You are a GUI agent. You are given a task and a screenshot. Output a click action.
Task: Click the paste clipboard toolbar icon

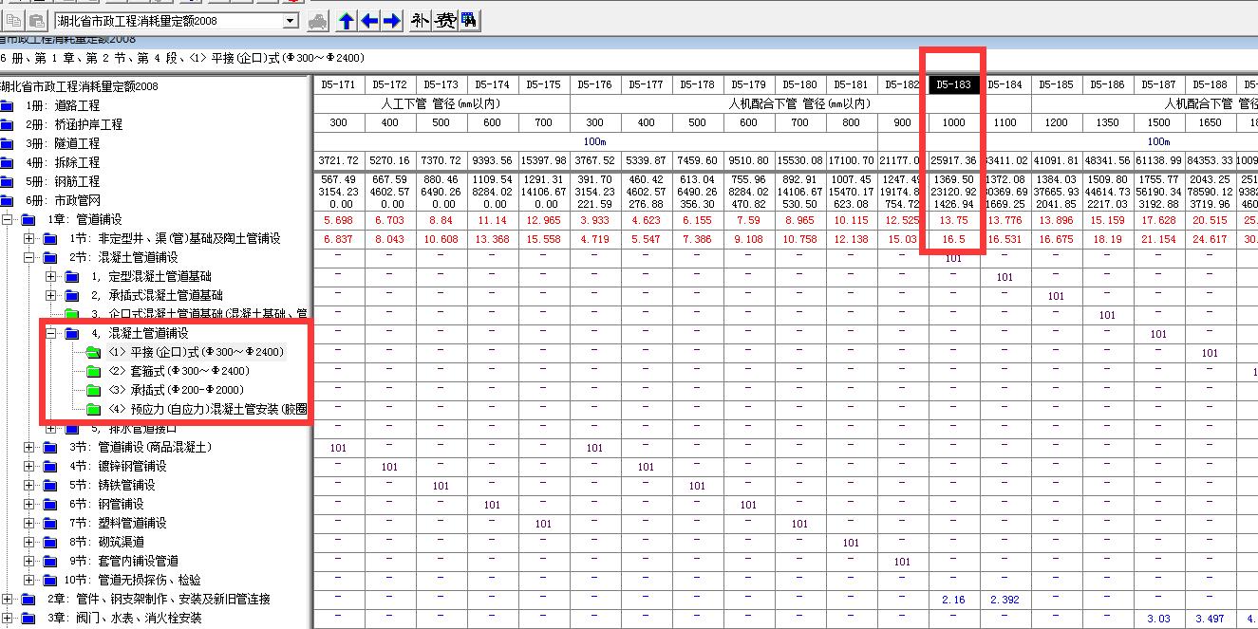point(37,21)
